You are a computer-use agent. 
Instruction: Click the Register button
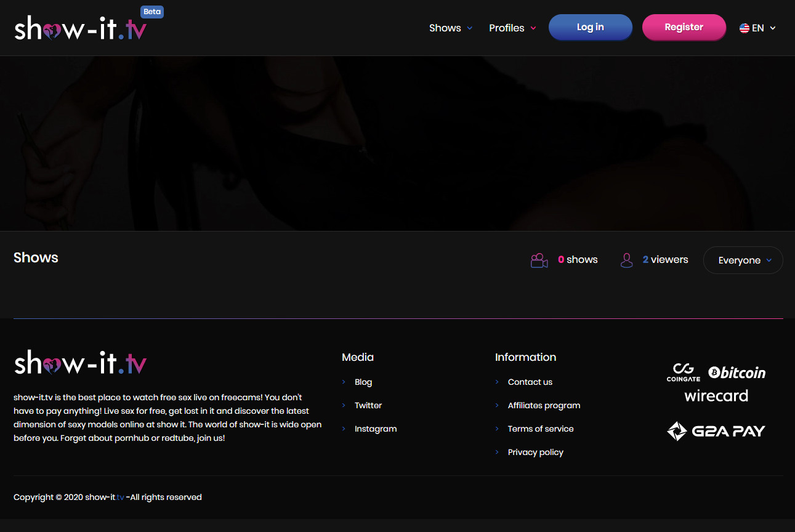684,27
